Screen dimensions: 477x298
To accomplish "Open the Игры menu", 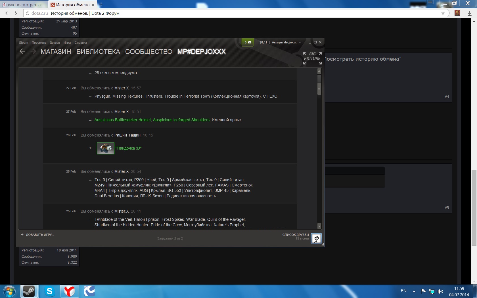I will coord(67,43).
